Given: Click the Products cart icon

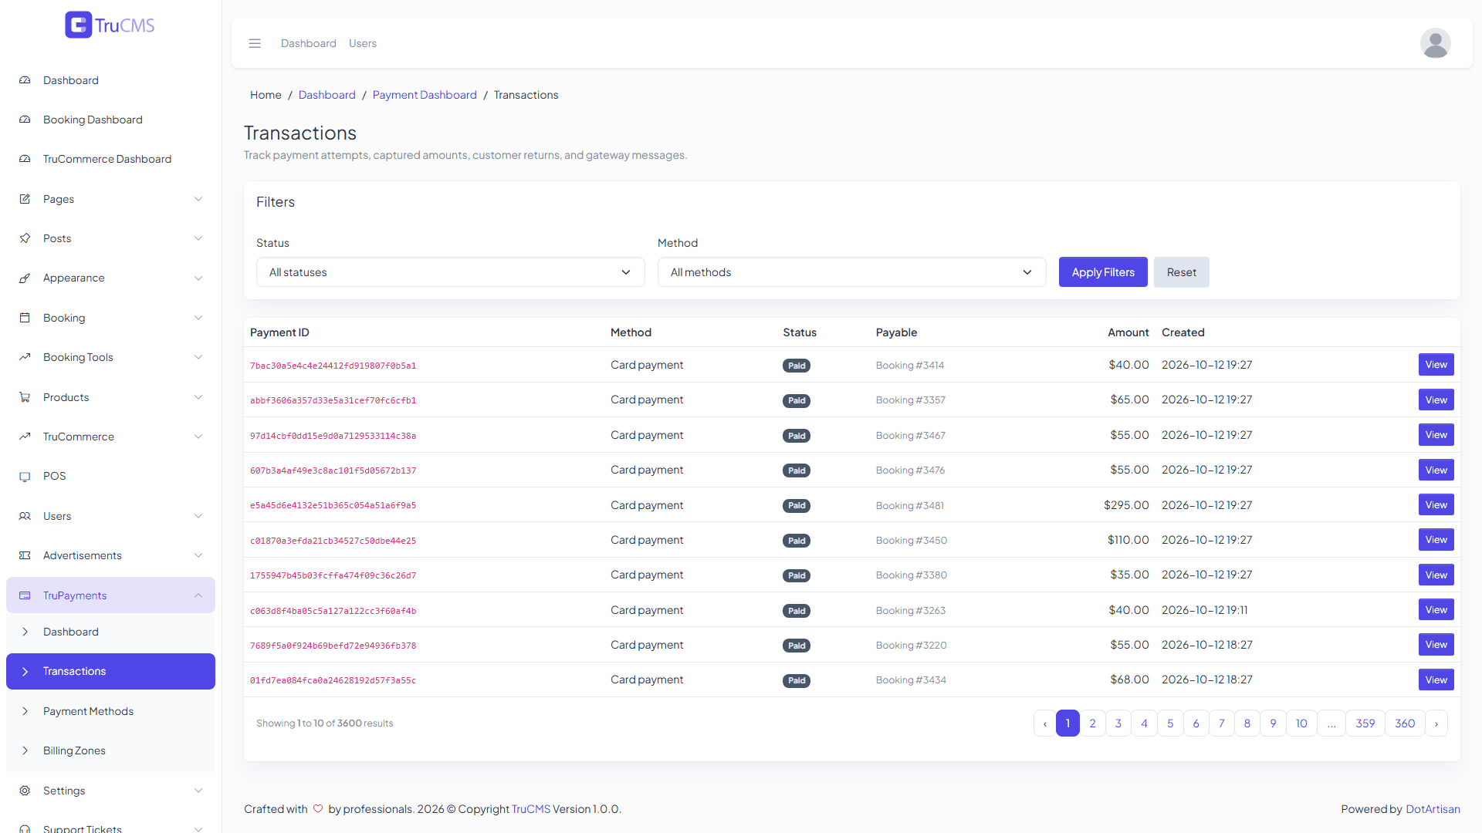Looking at the screenshot, I should [x=25, y=397].
